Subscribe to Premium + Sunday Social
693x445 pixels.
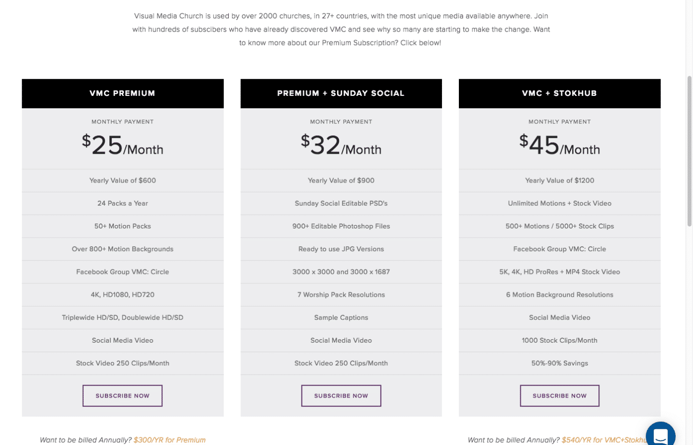coord(341,395)
